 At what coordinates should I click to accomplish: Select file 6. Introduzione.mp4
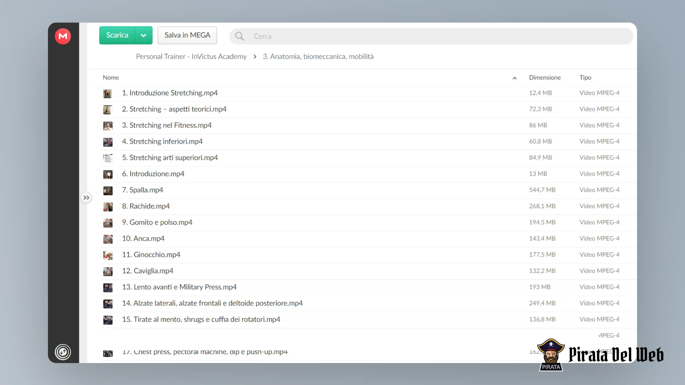(x=153, y=174)
